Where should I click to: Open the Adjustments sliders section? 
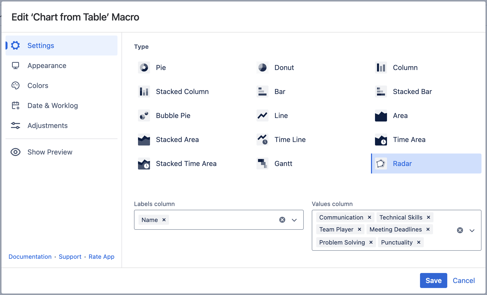[47, 125]
